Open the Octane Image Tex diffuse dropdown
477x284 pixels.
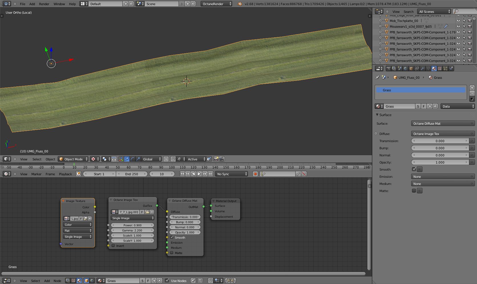click(x=443, y=134)
